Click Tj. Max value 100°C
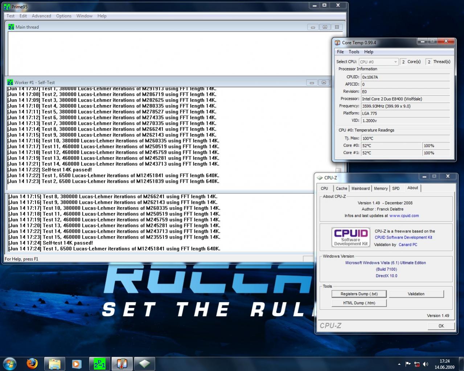Screen dimensions: 464x371 [405, 138]
